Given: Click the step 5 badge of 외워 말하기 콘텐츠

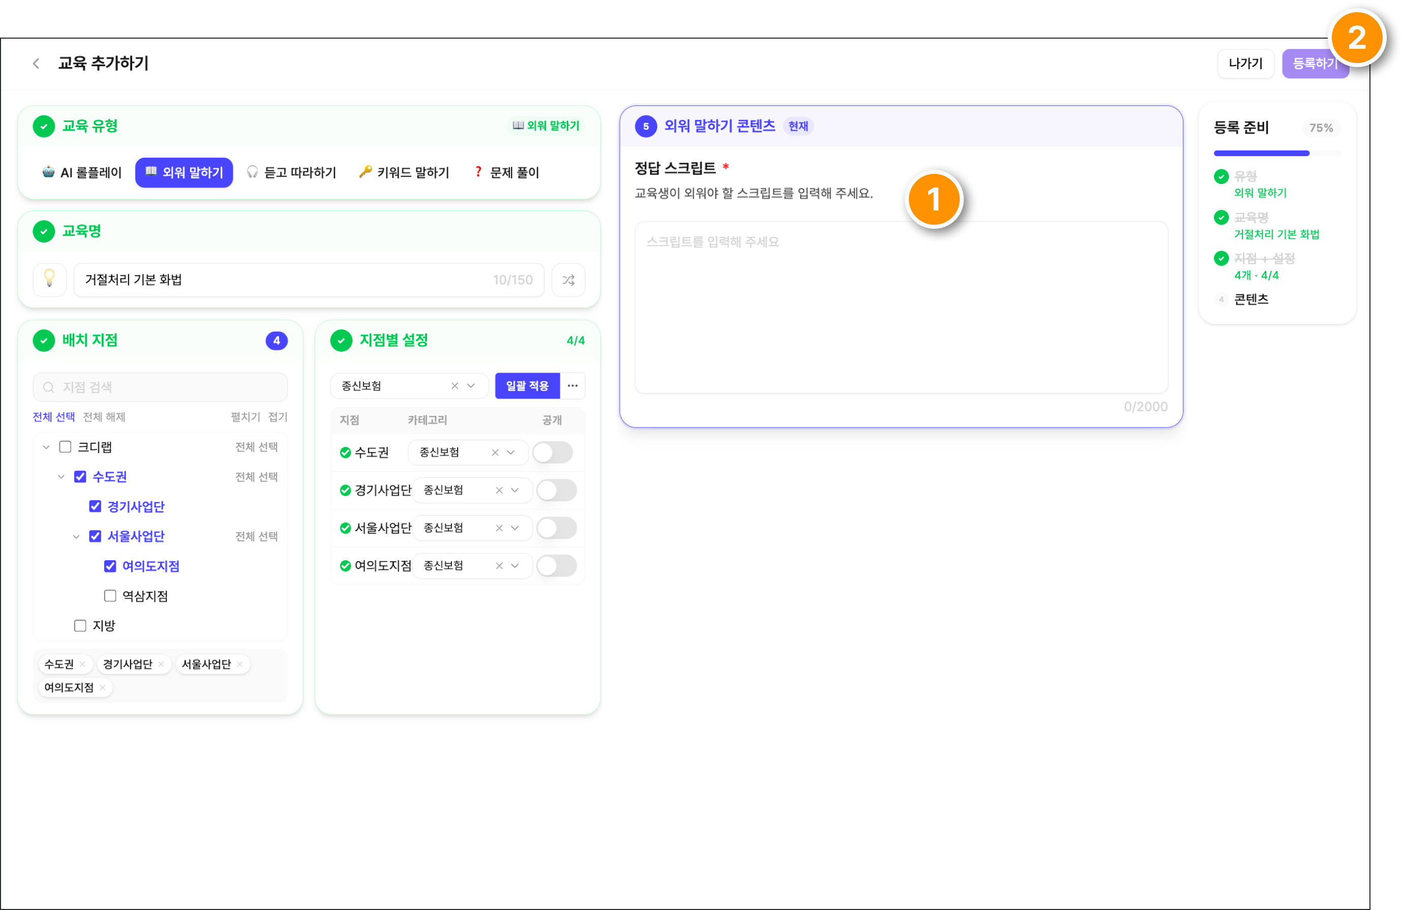Looking at the screenshot, I should tap(646, 126).
